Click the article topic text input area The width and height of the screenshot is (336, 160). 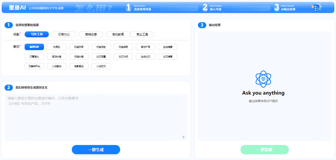point(96,117)
